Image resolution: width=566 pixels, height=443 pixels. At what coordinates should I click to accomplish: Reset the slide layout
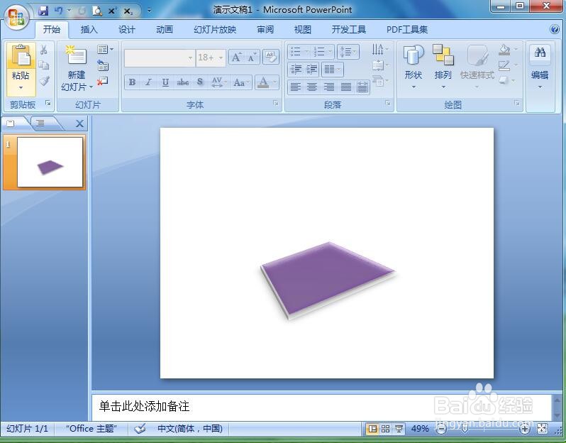pos(103,65)
